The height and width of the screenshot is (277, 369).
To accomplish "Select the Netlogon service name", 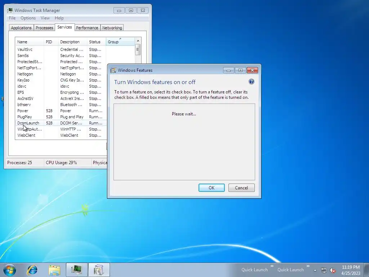I will click(x=25, y=74).
